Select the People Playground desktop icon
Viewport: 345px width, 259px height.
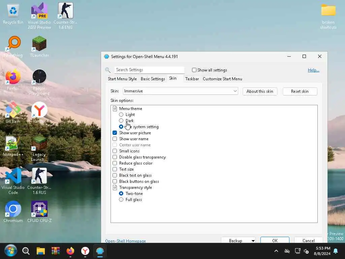(39, 82)
